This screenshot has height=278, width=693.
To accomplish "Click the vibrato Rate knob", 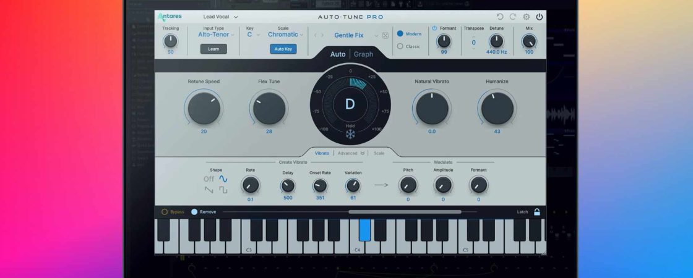I will pyautogui.click(x=250, y=185).
